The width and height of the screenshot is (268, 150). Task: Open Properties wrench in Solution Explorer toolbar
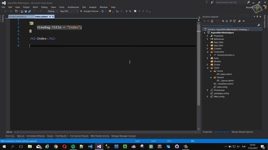click(x=240, y=21)
